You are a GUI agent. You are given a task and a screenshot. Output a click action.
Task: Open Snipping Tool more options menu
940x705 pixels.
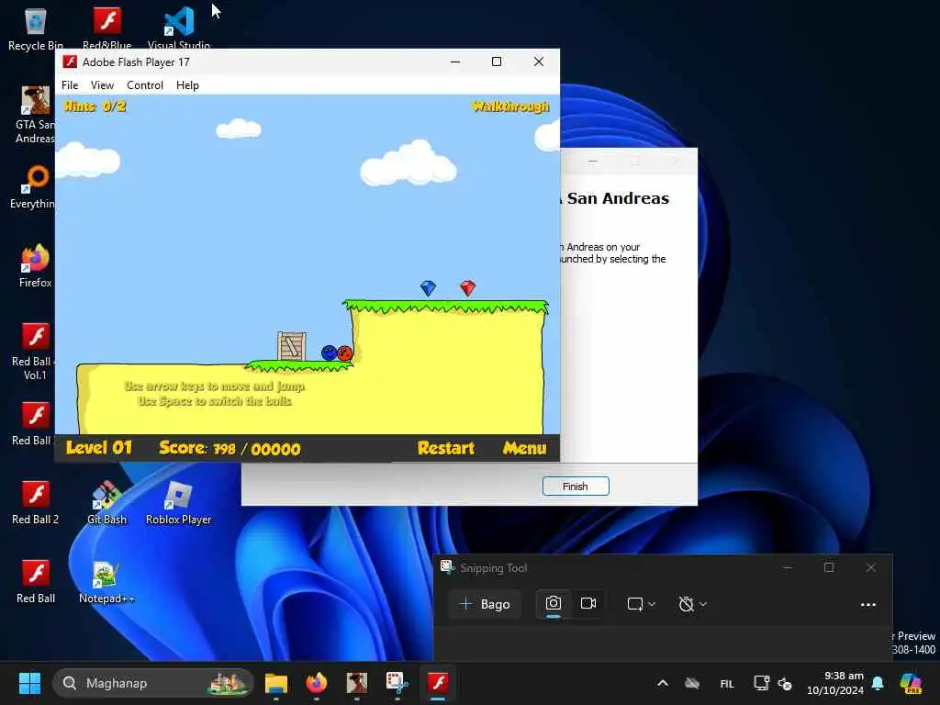point(868,604)
